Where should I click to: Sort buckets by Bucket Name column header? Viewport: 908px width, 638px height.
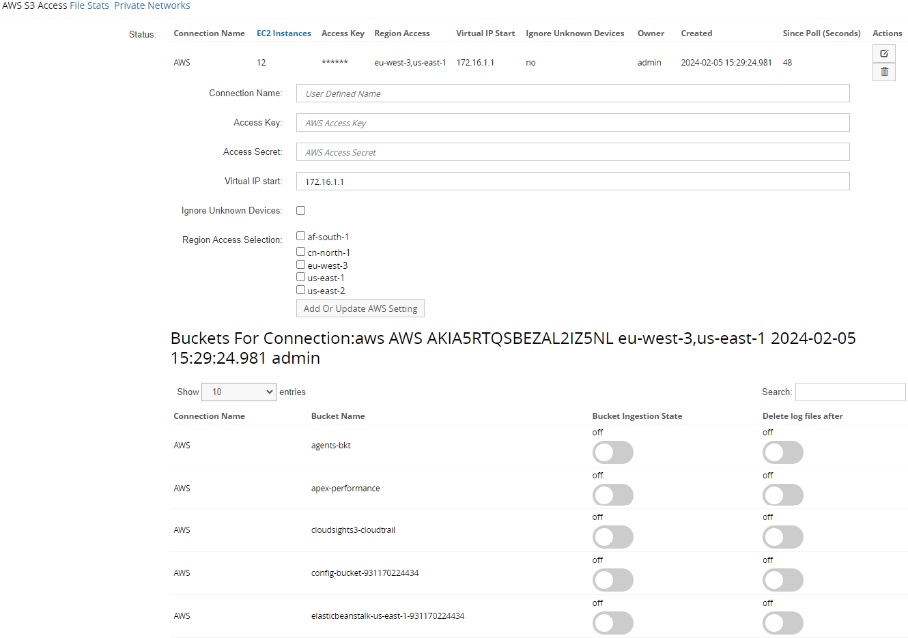click(338, 416)
